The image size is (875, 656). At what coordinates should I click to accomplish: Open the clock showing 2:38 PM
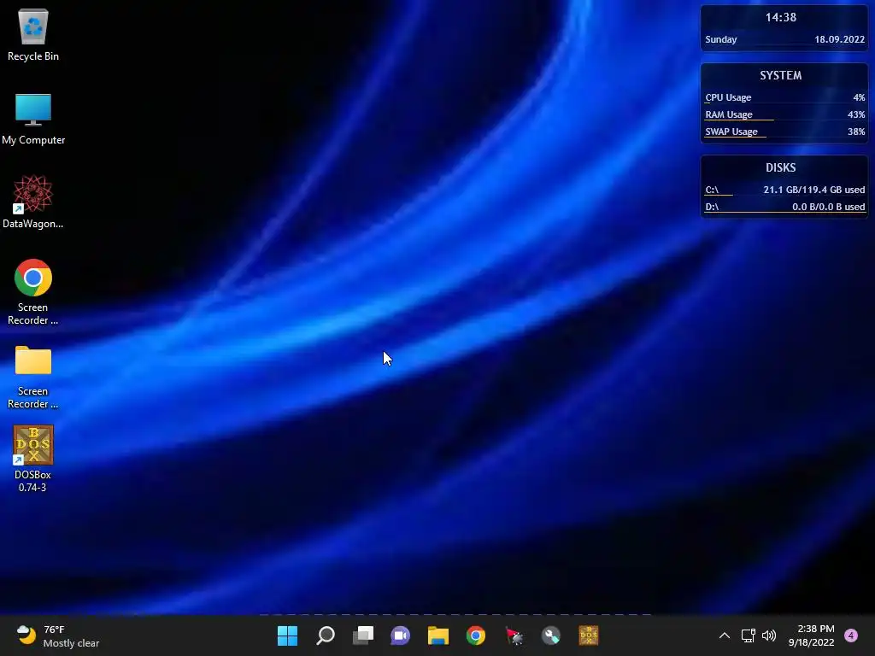(x=812, y=635)
